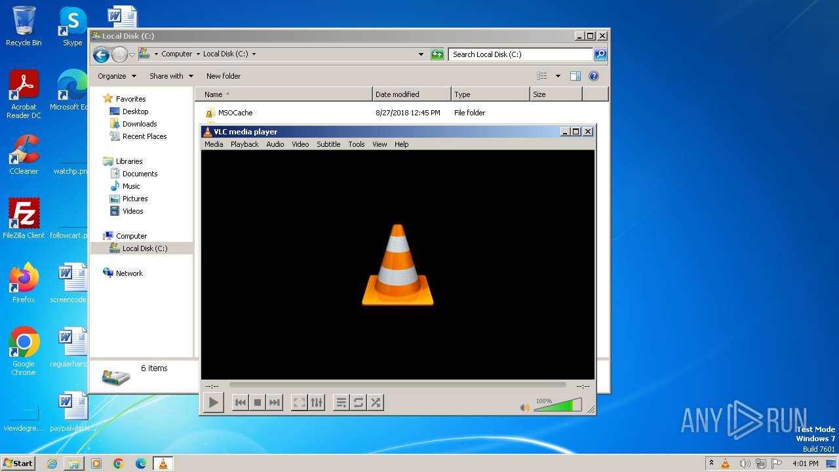Open Desktop in navigation pane
The height and width of the screenshot is (472, 839).
point(135,111)
